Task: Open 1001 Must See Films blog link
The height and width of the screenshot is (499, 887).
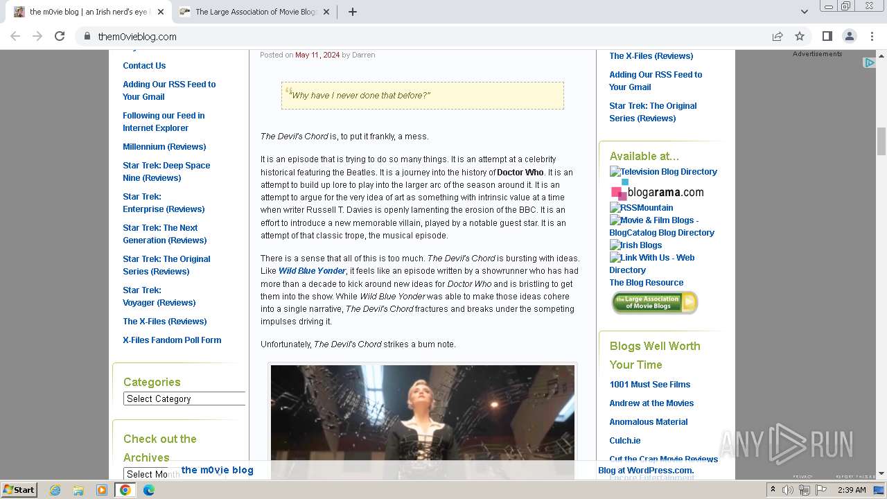Action: click(650, 384)
